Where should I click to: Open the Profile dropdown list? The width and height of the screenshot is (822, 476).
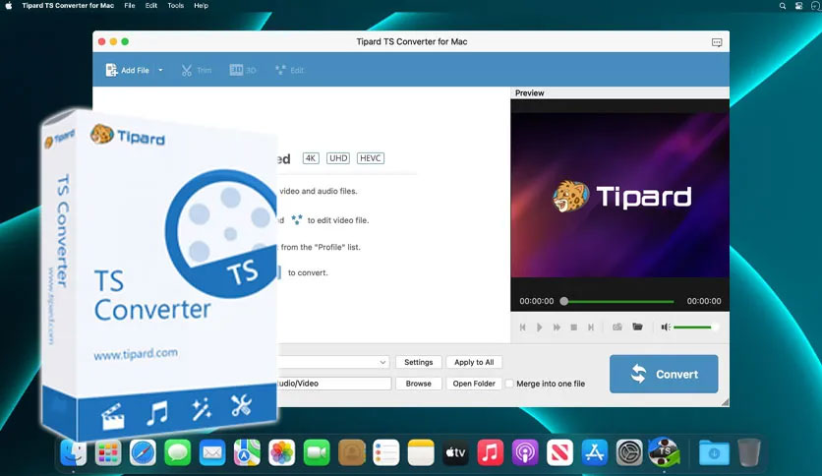(333, 362)
